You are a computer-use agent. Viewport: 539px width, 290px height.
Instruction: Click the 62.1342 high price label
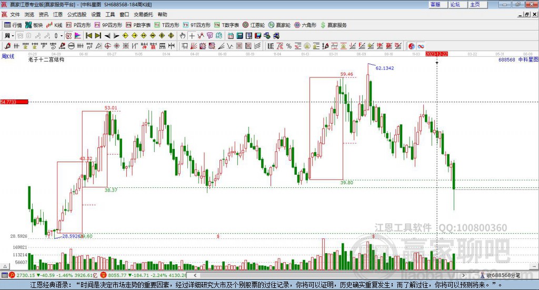(385, 68)
